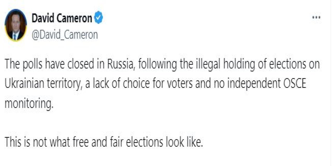Open the three-dot more options menu
332x166 pixels.
tap(316, 18)
